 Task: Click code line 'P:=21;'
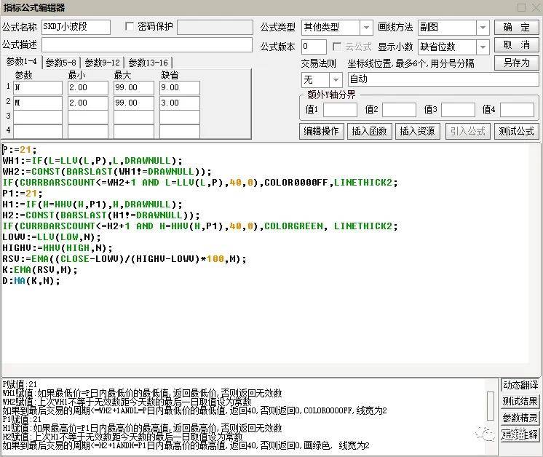click(20, 150)
